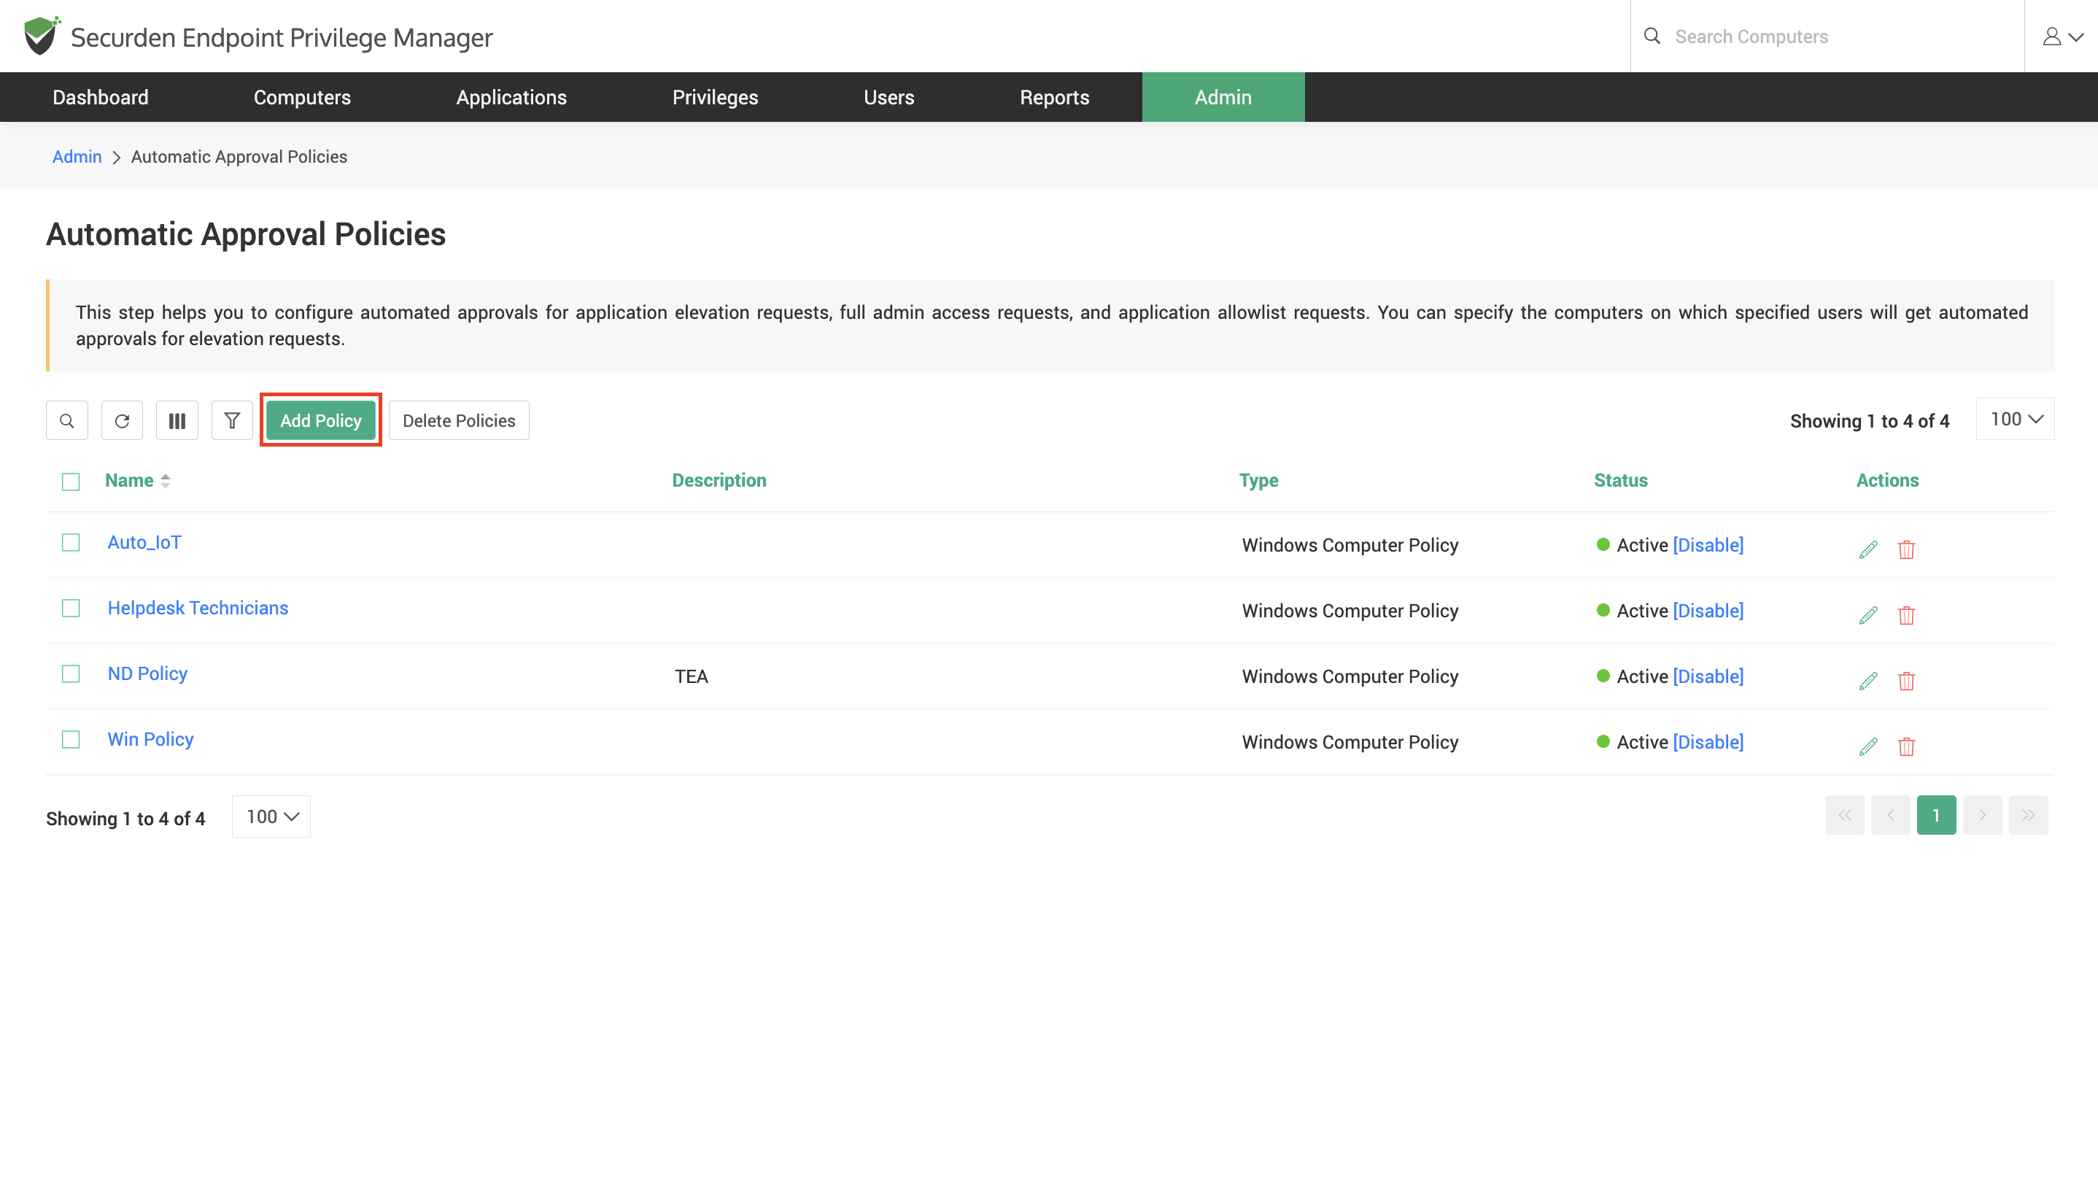Viewport: 2098px width, 1185px height.
Task: Open the ND Policy link
Action: (147, 673)
